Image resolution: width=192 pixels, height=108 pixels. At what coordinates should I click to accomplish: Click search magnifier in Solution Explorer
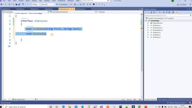pos(190,16)
